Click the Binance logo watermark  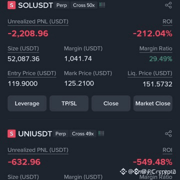[123, 171]
